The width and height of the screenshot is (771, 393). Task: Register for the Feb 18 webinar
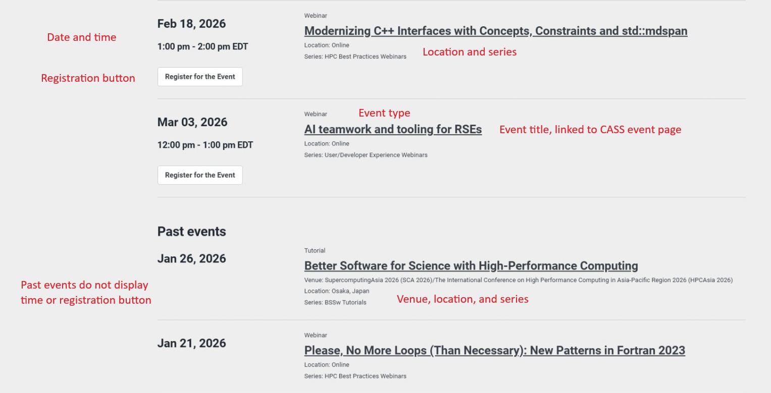pos(200,77)
